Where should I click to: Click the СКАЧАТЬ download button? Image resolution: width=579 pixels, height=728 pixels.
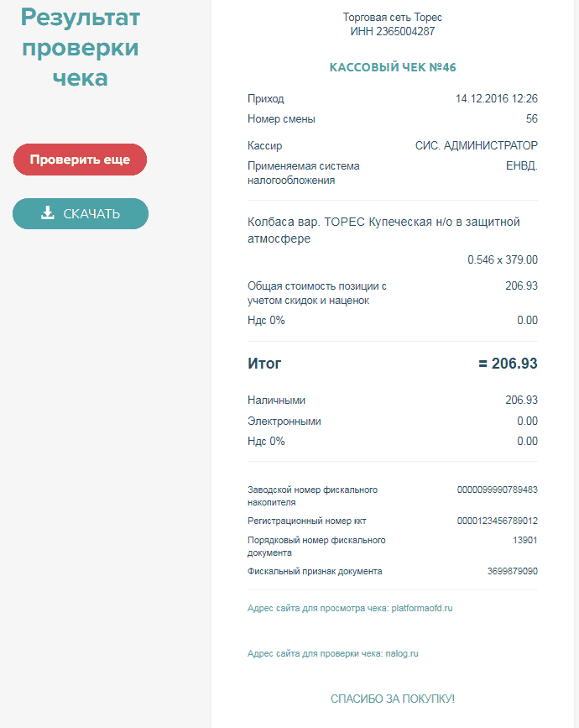coord(81,213)
